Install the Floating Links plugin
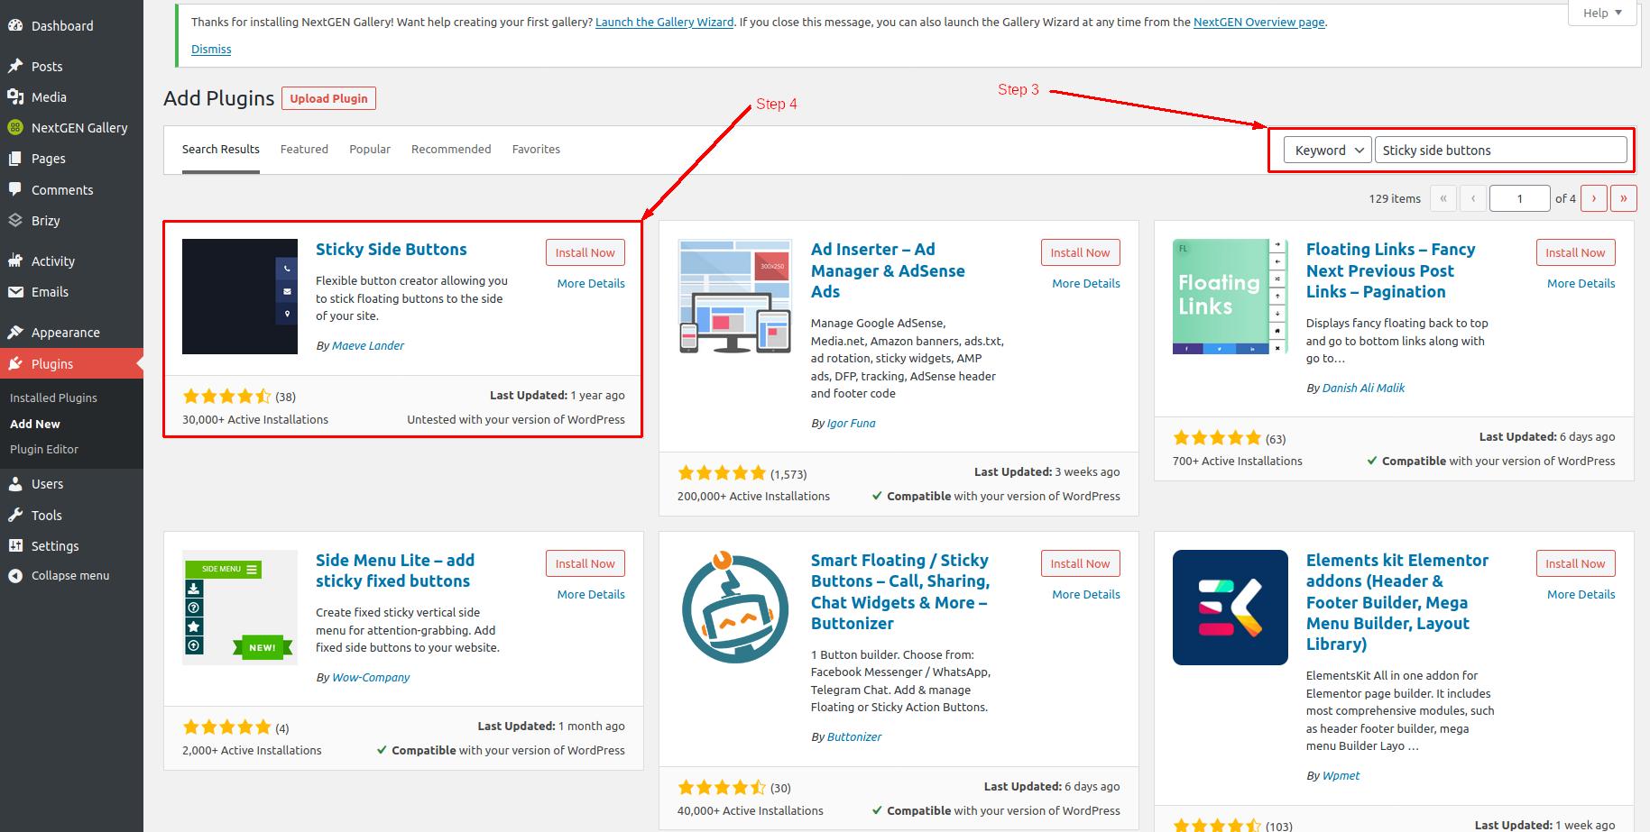 [1575, 252]
